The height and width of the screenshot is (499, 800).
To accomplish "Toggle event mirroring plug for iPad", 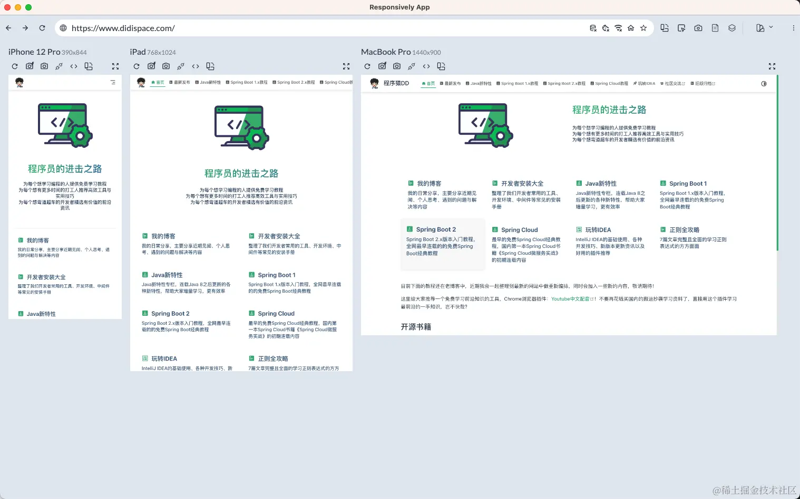I will [x=181, y=66].
